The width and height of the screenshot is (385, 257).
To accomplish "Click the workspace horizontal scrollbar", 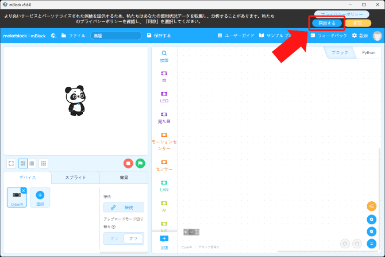I will [x=328, y=251].
